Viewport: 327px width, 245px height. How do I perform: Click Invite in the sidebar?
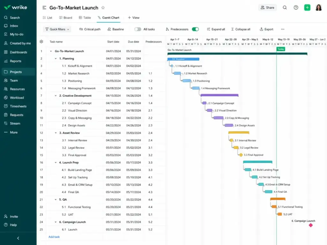point(11,217)
